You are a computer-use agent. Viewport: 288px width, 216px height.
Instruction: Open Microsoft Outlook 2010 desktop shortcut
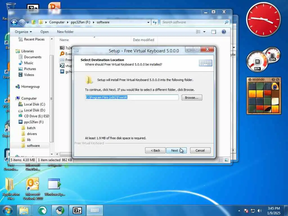(x=33, y=189)
